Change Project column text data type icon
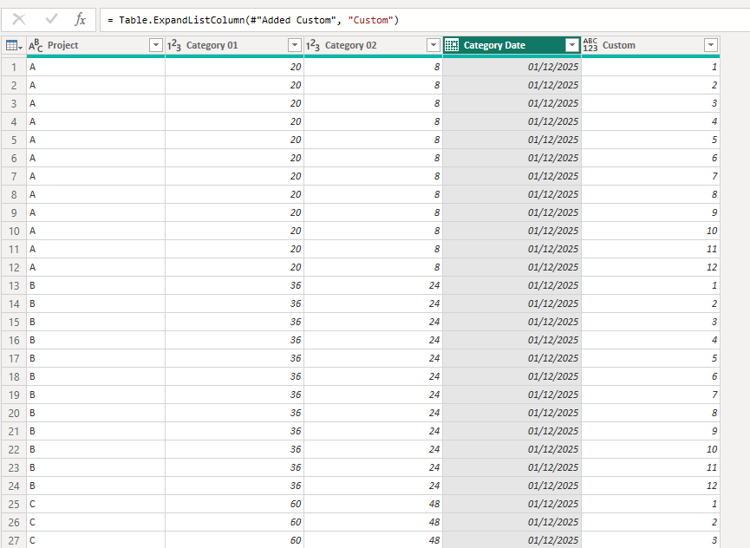This screenshot has height=548, width=750. (x=36, y=45)
